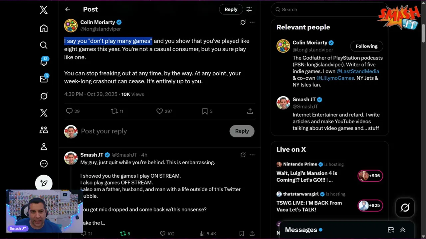The height and width of the screenshot is (239, 426).
Task: Like Colin Moriarty's post
Action: pos(160,111)
